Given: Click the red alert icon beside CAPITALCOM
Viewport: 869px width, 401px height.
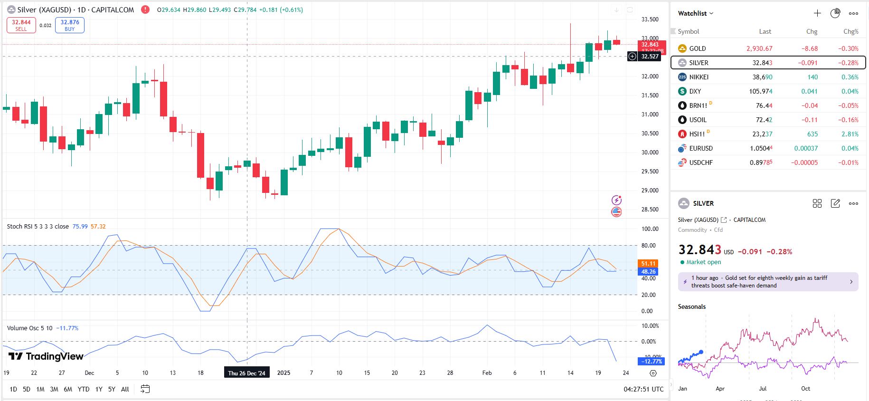Looking at the screenshot, I should click(145, 10).
